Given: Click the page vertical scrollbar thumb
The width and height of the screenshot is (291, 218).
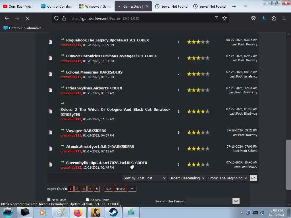Looking at the screenshot, I should 288,165.
